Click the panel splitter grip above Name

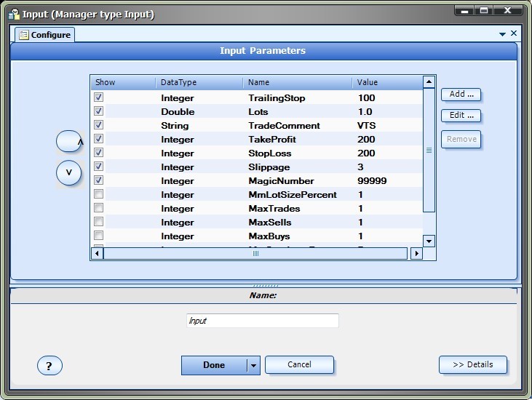click(266, 285)
